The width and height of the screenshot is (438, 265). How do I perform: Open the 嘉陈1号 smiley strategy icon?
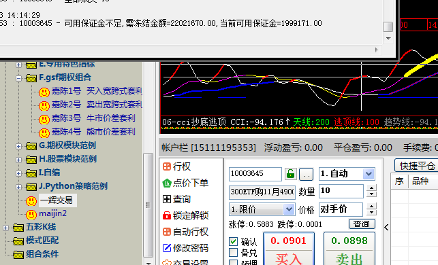(x=44, y=92)
